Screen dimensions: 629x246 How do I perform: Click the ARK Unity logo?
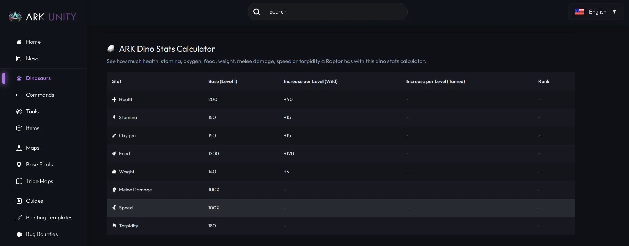pyautogui.click(x=42, y=17)
